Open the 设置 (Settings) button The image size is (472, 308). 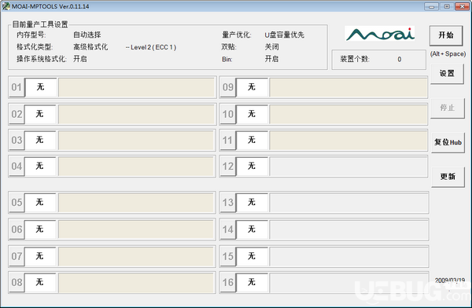pyautogui.click(x=447, y=73)
